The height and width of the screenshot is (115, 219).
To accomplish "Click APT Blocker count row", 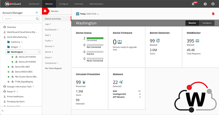I will pyautogui.click(x=126, y=97).
